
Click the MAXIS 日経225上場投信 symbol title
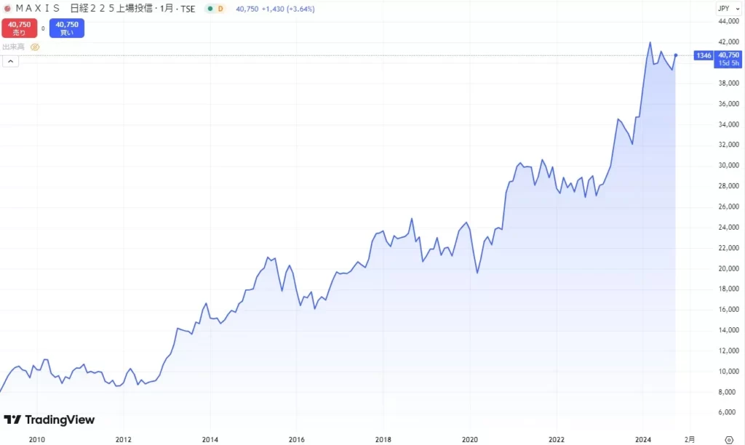84,9
